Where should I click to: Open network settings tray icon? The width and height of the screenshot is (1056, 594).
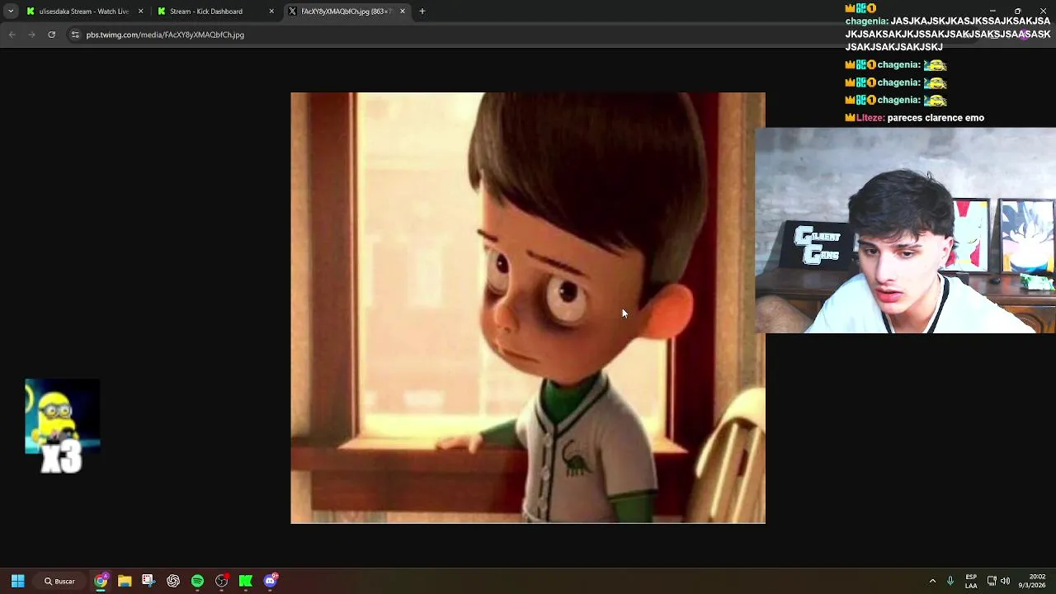coord(992,581)
